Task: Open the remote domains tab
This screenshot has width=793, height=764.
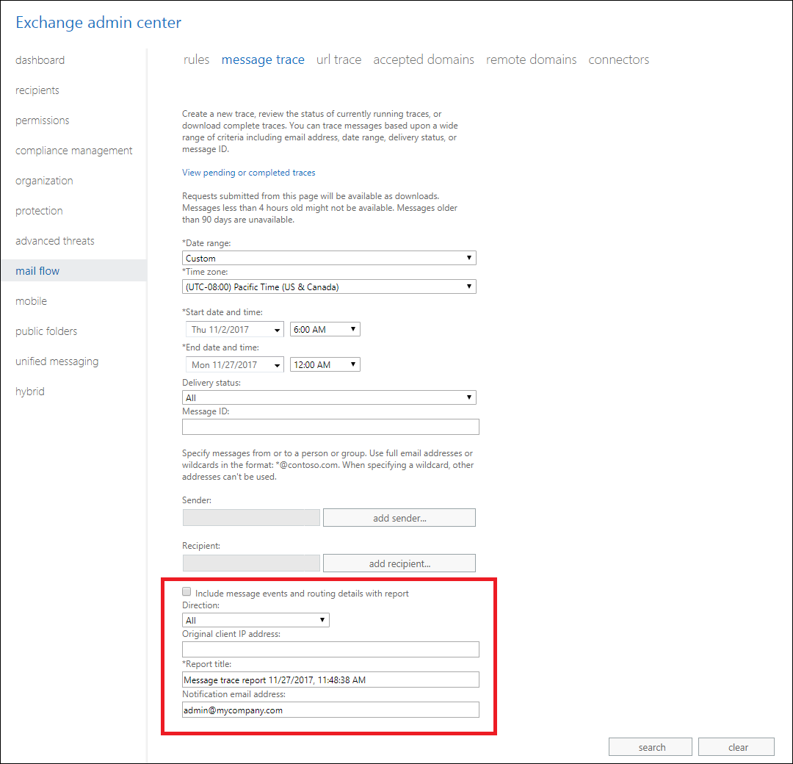Action: click(531, 60)
